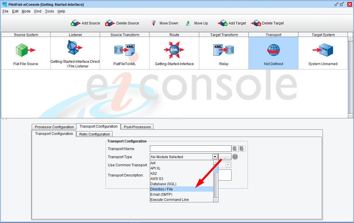Image resolution: width=354 pixels, height=223 pixels.
Task: Select the inner Transport Configuration sub-tab
Action: [54, 134]
